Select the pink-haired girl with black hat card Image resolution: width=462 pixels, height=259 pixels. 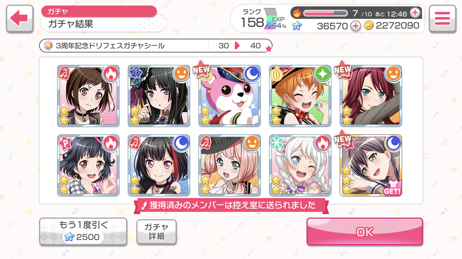230,165
